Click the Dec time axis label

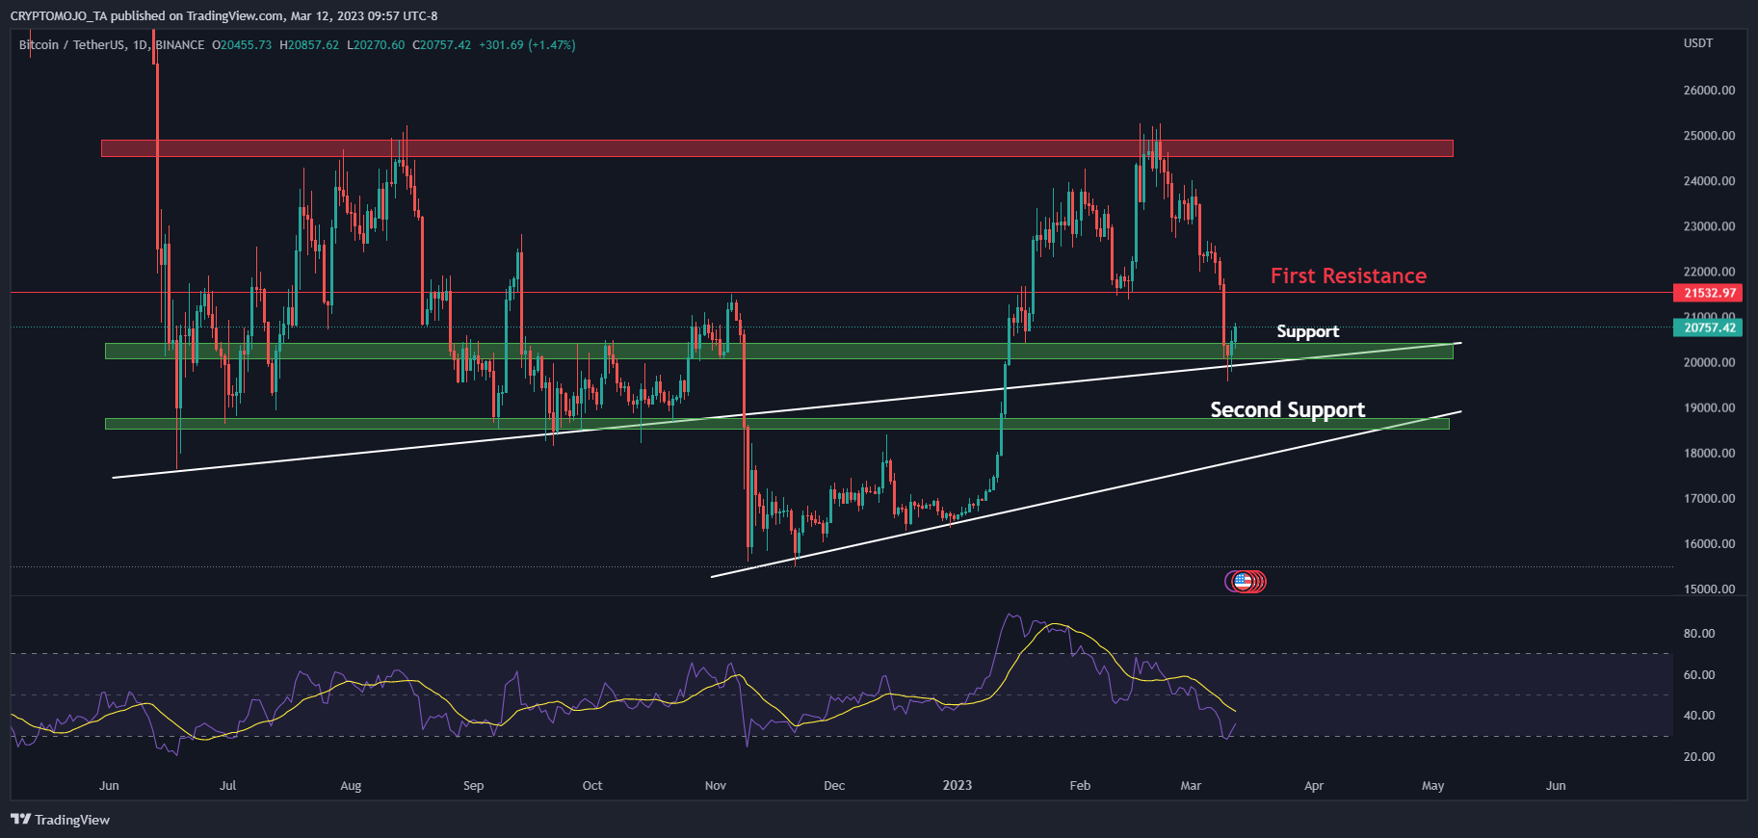point(834,786)
